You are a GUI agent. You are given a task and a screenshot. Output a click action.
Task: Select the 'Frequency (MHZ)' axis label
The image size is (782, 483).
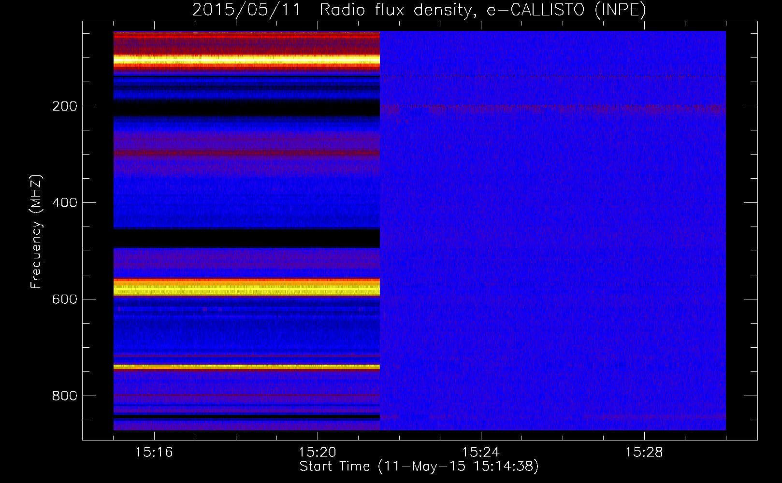36,231
